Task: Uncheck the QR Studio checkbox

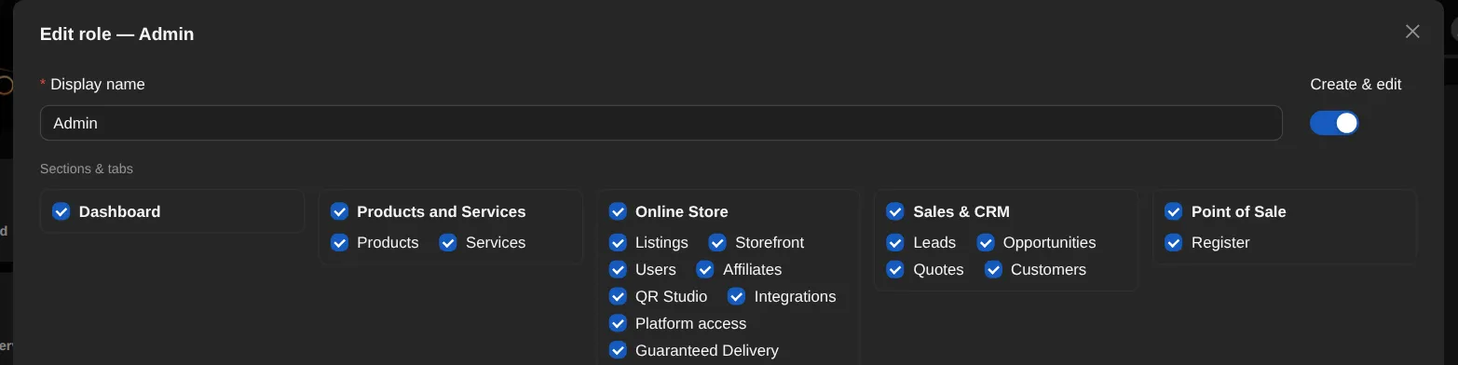Action: tap(618, 296)
